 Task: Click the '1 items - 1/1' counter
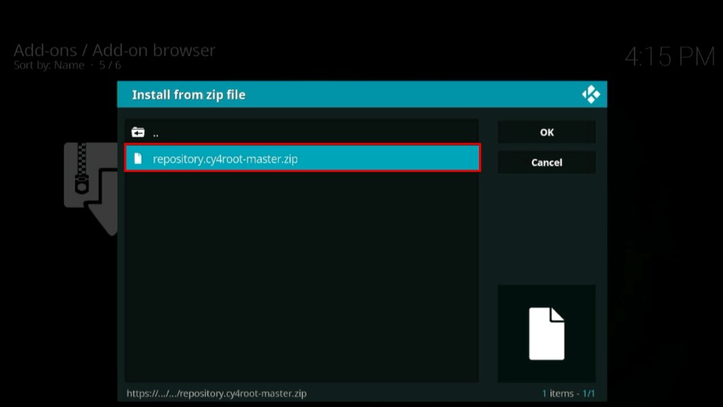coord(568,393)
